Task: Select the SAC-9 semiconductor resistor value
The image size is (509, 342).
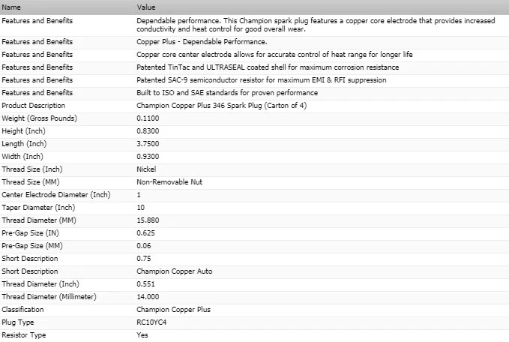Action: pos(262,80)
